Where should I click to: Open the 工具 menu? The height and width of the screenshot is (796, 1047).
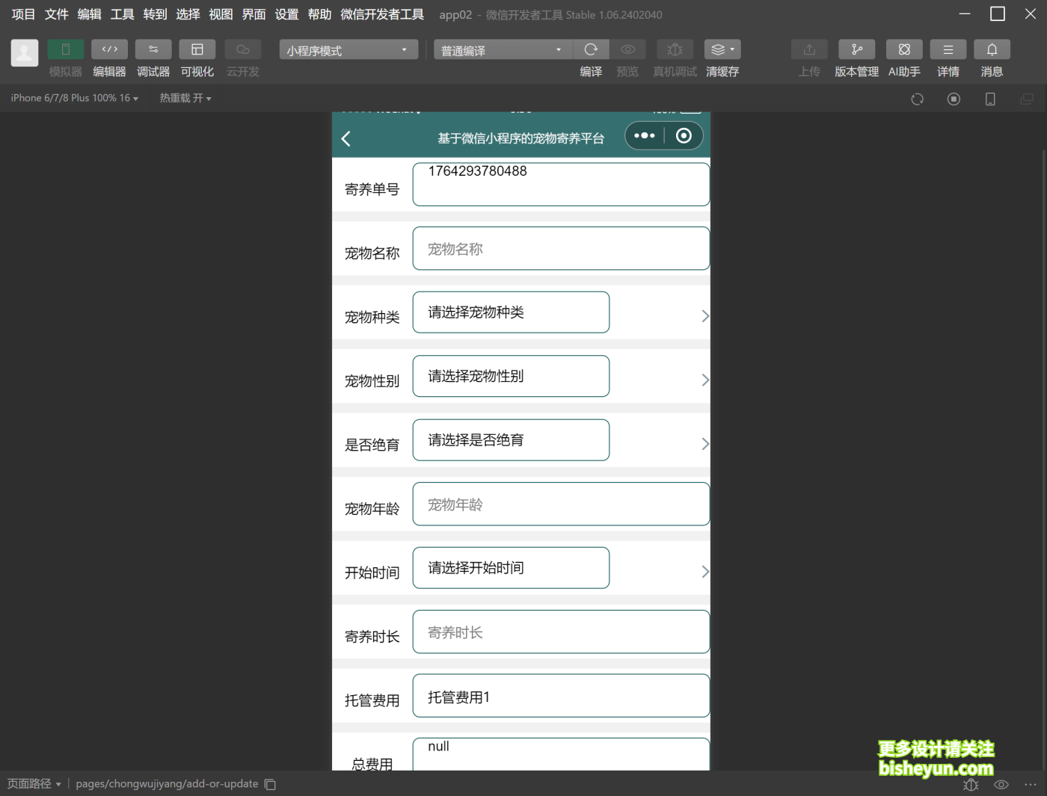click(122, 14)
